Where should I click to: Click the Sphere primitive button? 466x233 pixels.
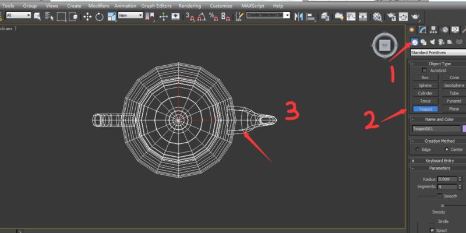point(425,85)
